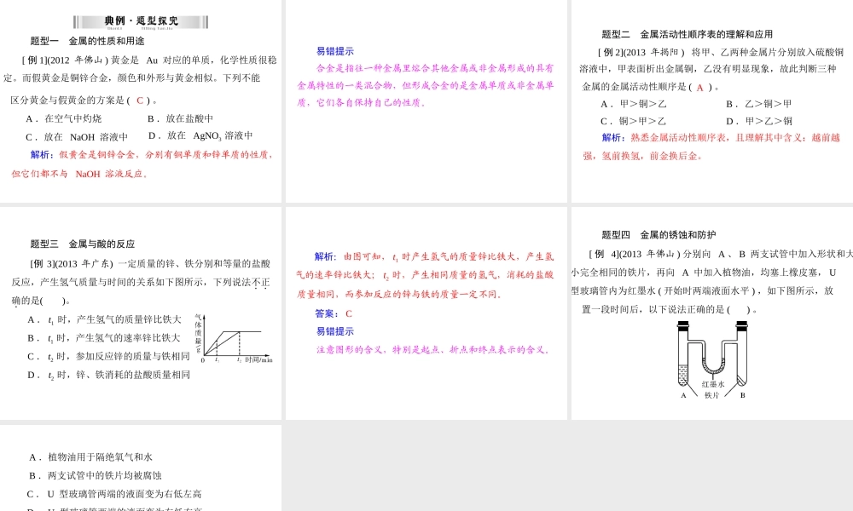Open the slide starting with A. 植物油用于隔绝氧气和水
Screen dimensions: 853x511
tap(141, 468)
